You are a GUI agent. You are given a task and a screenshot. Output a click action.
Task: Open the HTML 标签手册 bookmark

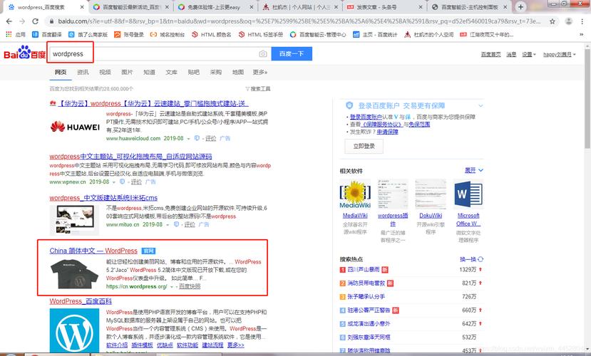[260, 34]
